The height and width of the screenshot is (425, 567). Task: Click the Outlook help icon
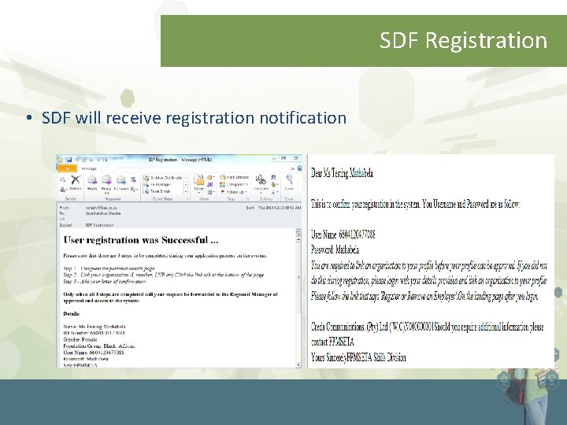tap(299, 168)
